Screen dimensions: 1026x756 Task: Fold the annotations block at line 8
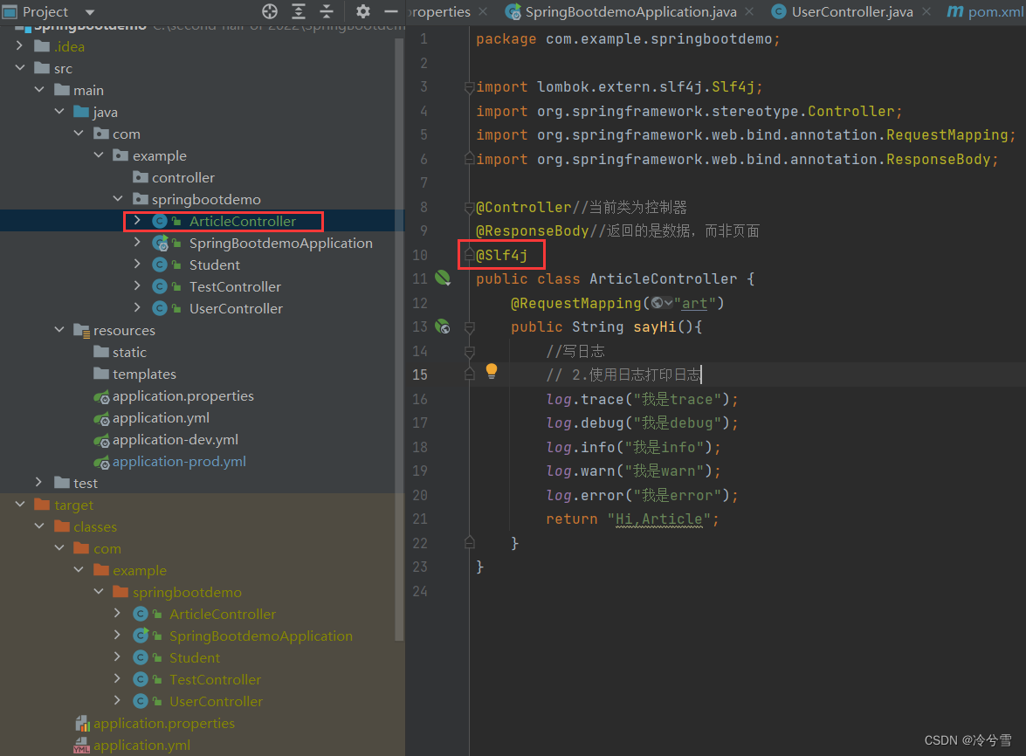click(469, 207)
